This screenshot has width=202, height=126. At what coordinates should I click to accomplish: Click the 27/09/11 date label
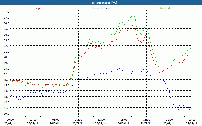pyautogui.click(x=192, y=123)
